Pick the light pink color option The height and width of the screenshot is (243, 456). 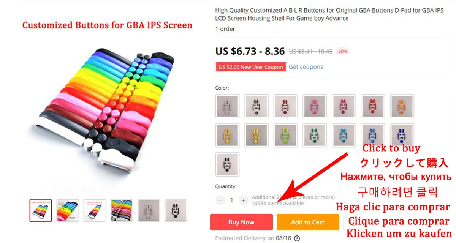315,106
